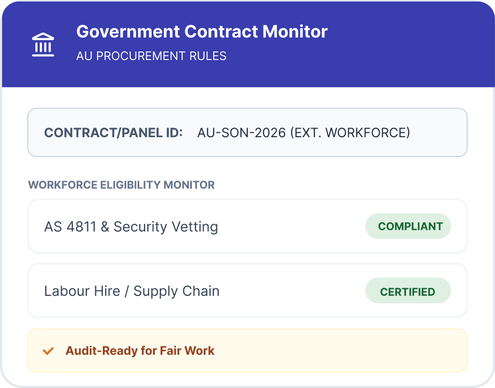Click the CONTRACT/PANEL ID label
This screenshot has width=495, height=388.
coord(113,133)
